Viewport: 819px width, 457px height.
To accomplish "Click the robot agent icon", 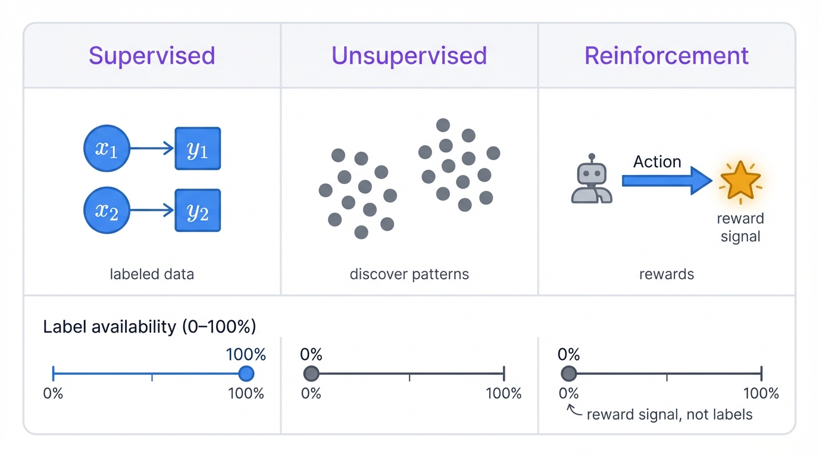I will click(x=591, y=180).
